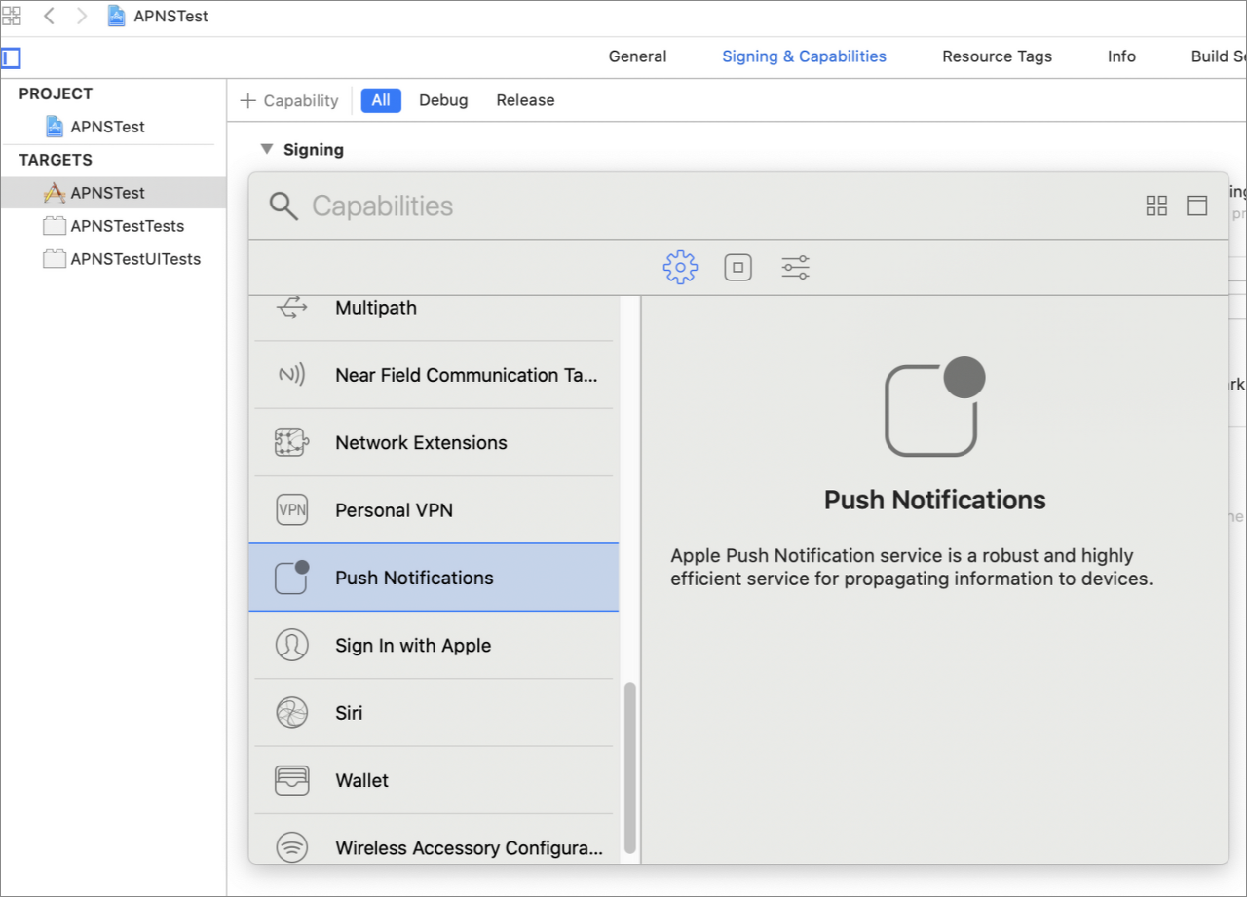Click the Personal VPN icon
Screen dimensions: 1247x897
[292, 509]
